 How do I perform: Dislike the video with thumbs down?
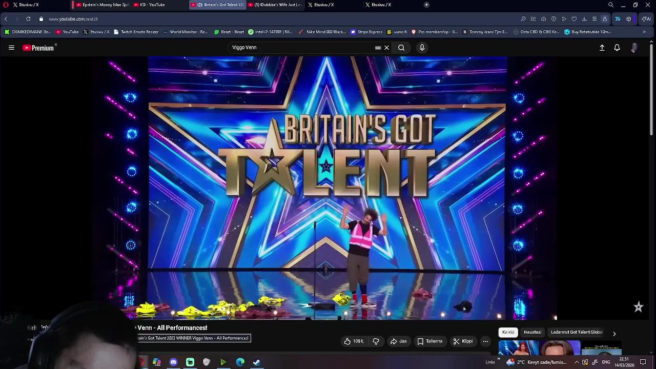pyautogui.click(x=376, y=341)
